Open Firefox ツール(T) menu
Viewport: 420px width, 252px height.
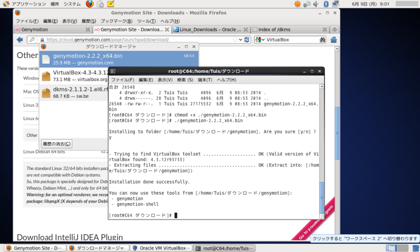pos(146,21)
